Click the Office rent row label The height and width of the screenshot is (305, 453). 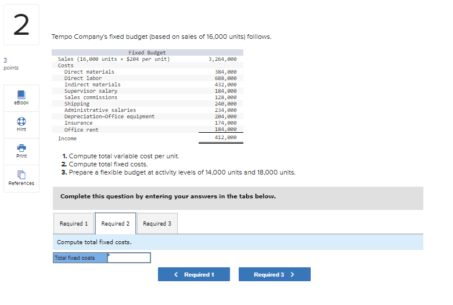click(x=81, y=130)
